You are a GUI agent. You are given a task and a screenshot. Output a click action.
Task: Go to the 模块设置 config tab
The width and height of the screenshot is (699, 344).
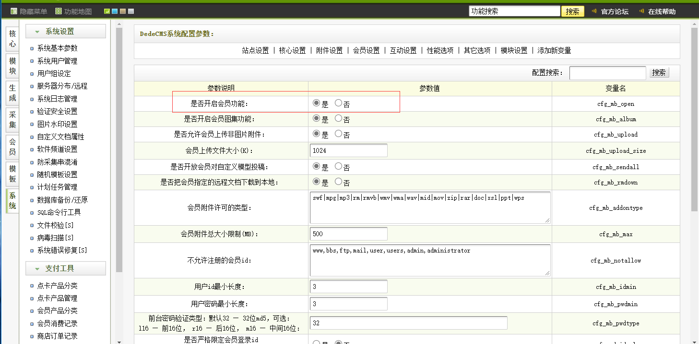[x=514, y=50]
